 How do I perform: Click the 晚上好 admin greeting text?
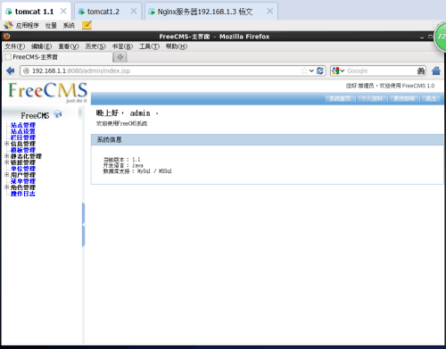point(128,113)
